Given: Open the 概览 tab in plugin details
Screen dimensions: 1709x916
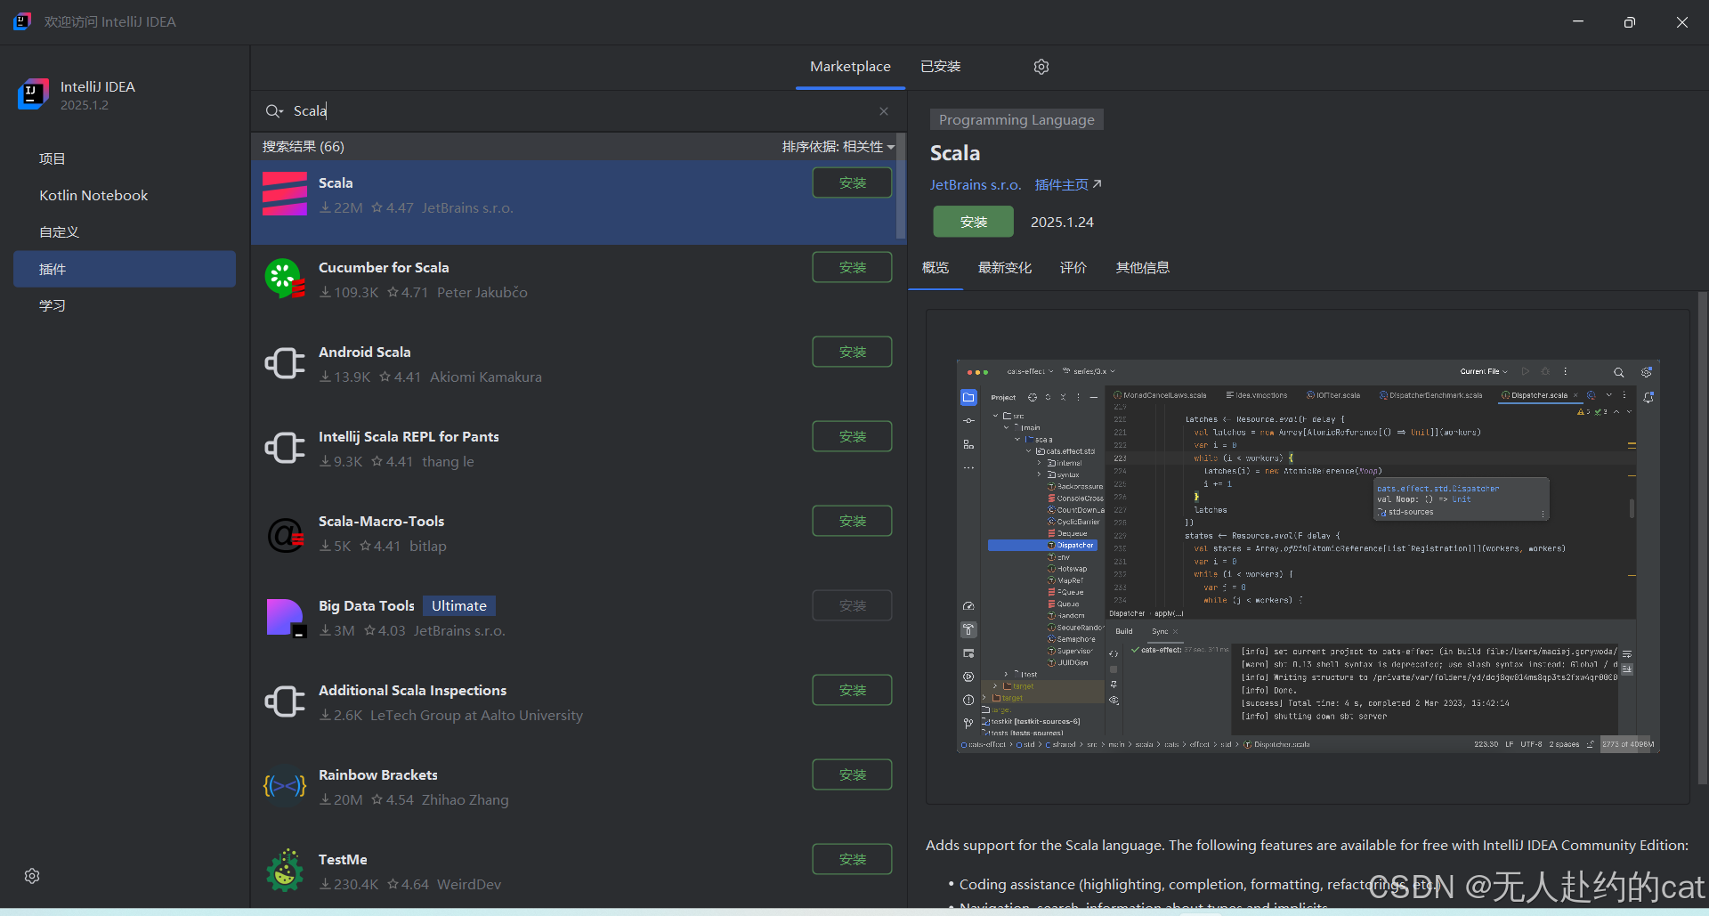Looking at the screenshot, I should point(935,268).
